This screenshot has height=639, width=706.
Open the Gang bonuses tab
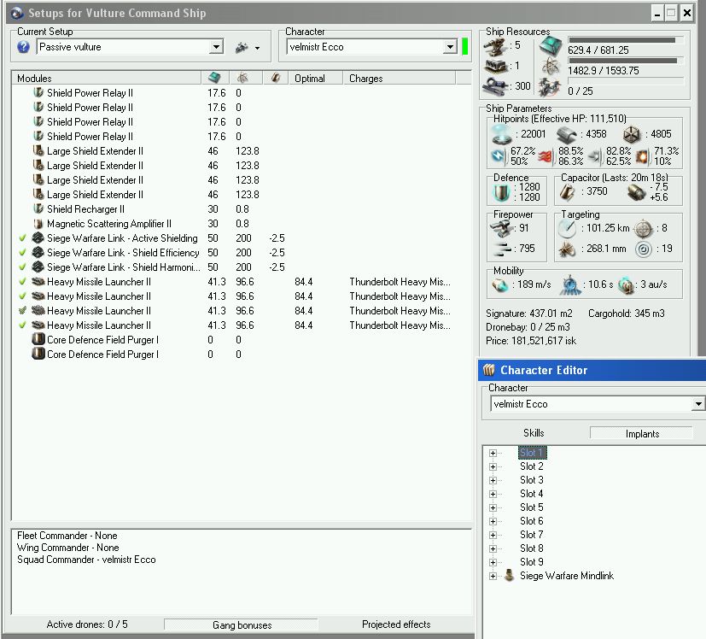click(x=242, y=625)
